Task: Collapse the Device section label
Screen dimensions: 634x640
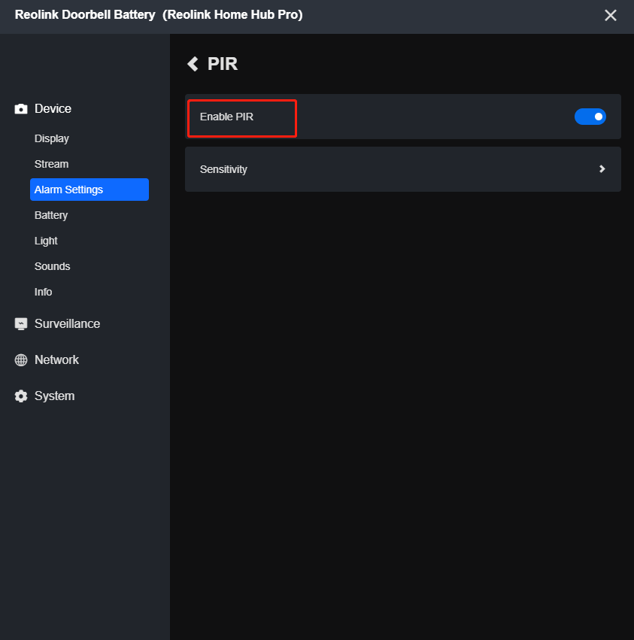Action: click(x=53, y=108)
